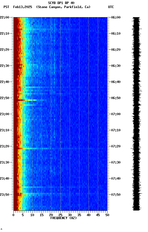Click the strong red event streak near 22:51
This screenshot has width=148, height=232.
[x=27, y=100]
